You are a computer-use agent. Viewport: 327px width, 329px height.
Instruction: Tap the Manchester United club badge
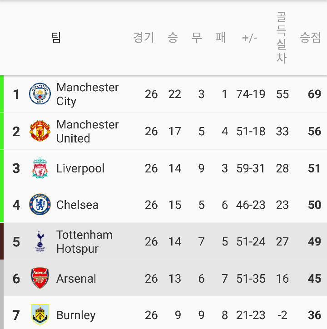coord(40,131)
